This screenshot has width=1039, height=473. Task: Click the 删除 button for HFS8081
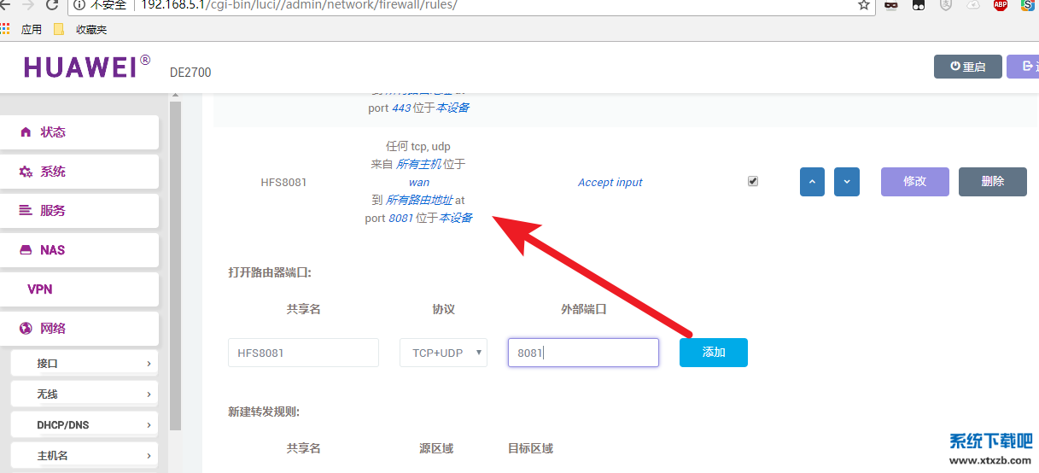pos(992,182)
